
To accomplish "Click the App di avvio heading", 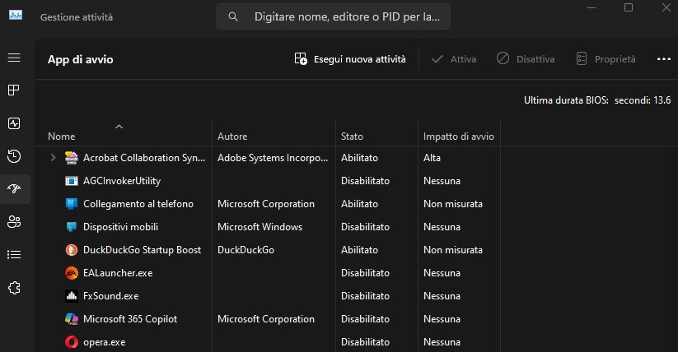I will [81, 59].
